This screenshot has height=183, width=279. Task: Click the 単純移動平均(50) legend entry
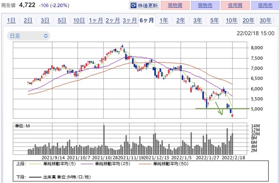(x=164, y=164)
